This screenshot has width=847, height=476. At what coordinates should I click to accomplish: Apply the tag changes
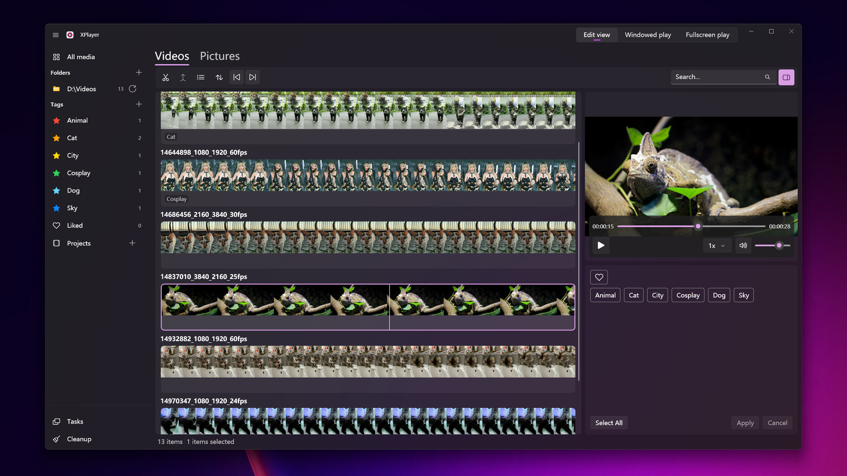pyautogui.click(x=745, y=422)
